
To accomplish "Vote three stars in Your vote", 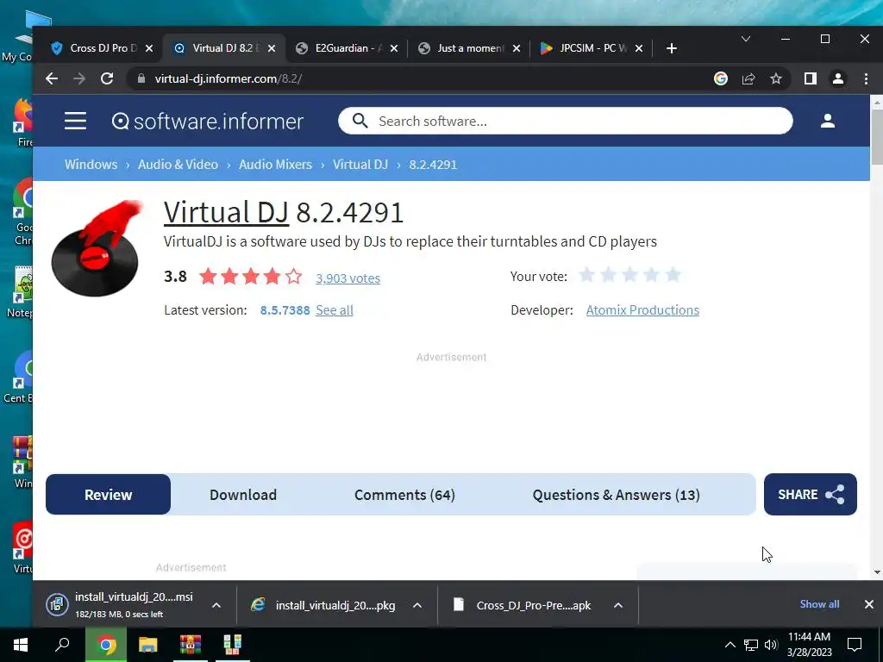I will click(x=630, y=275).
